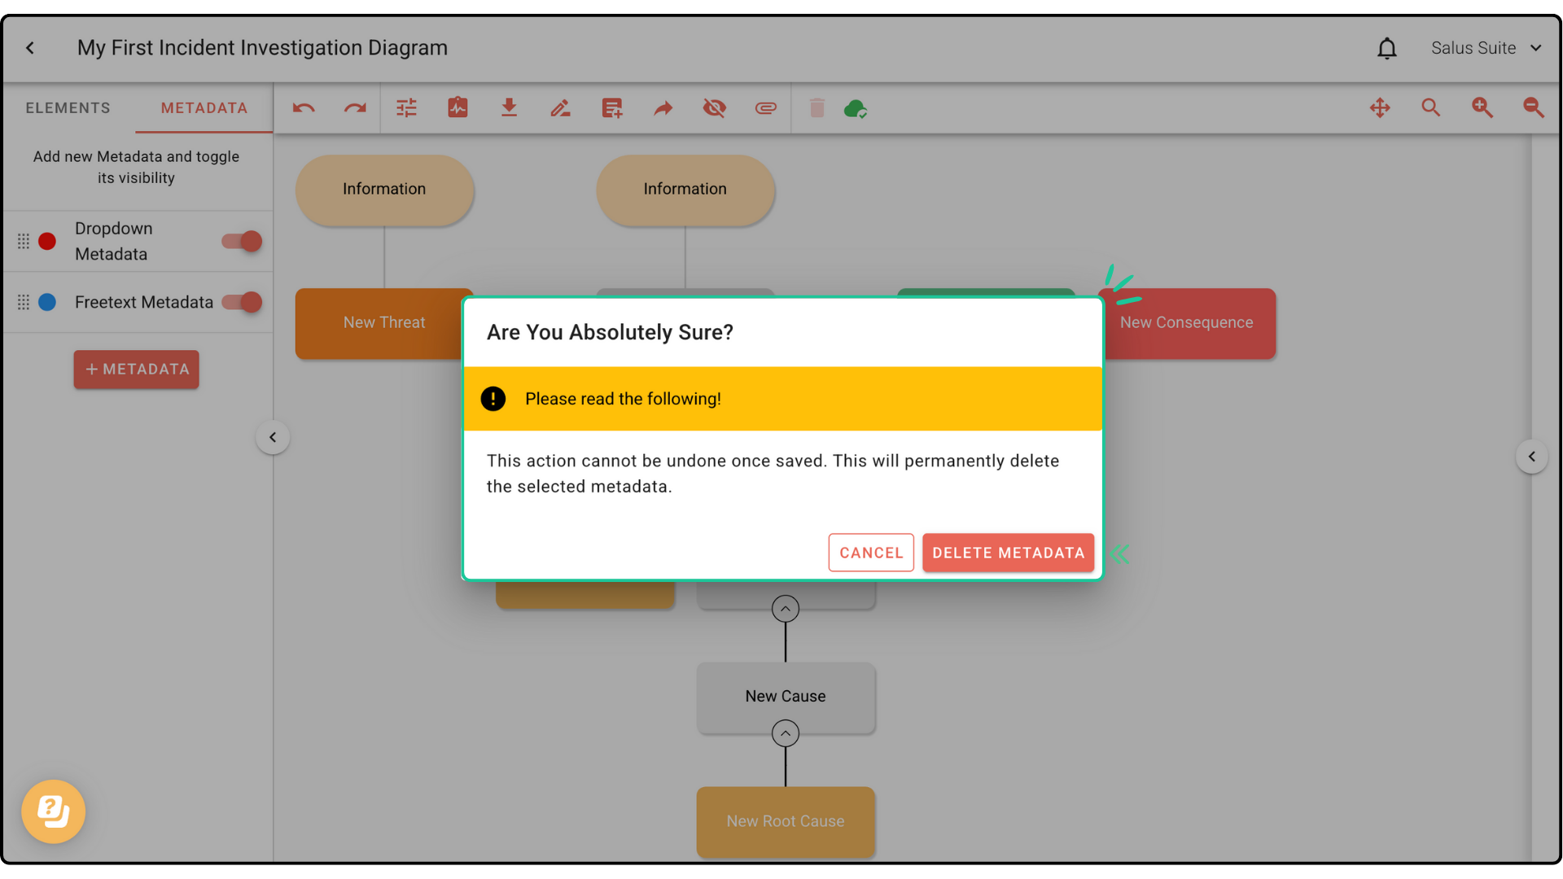
Task: Expand the right side panel chevron
Action: (x=1531, y=457)
